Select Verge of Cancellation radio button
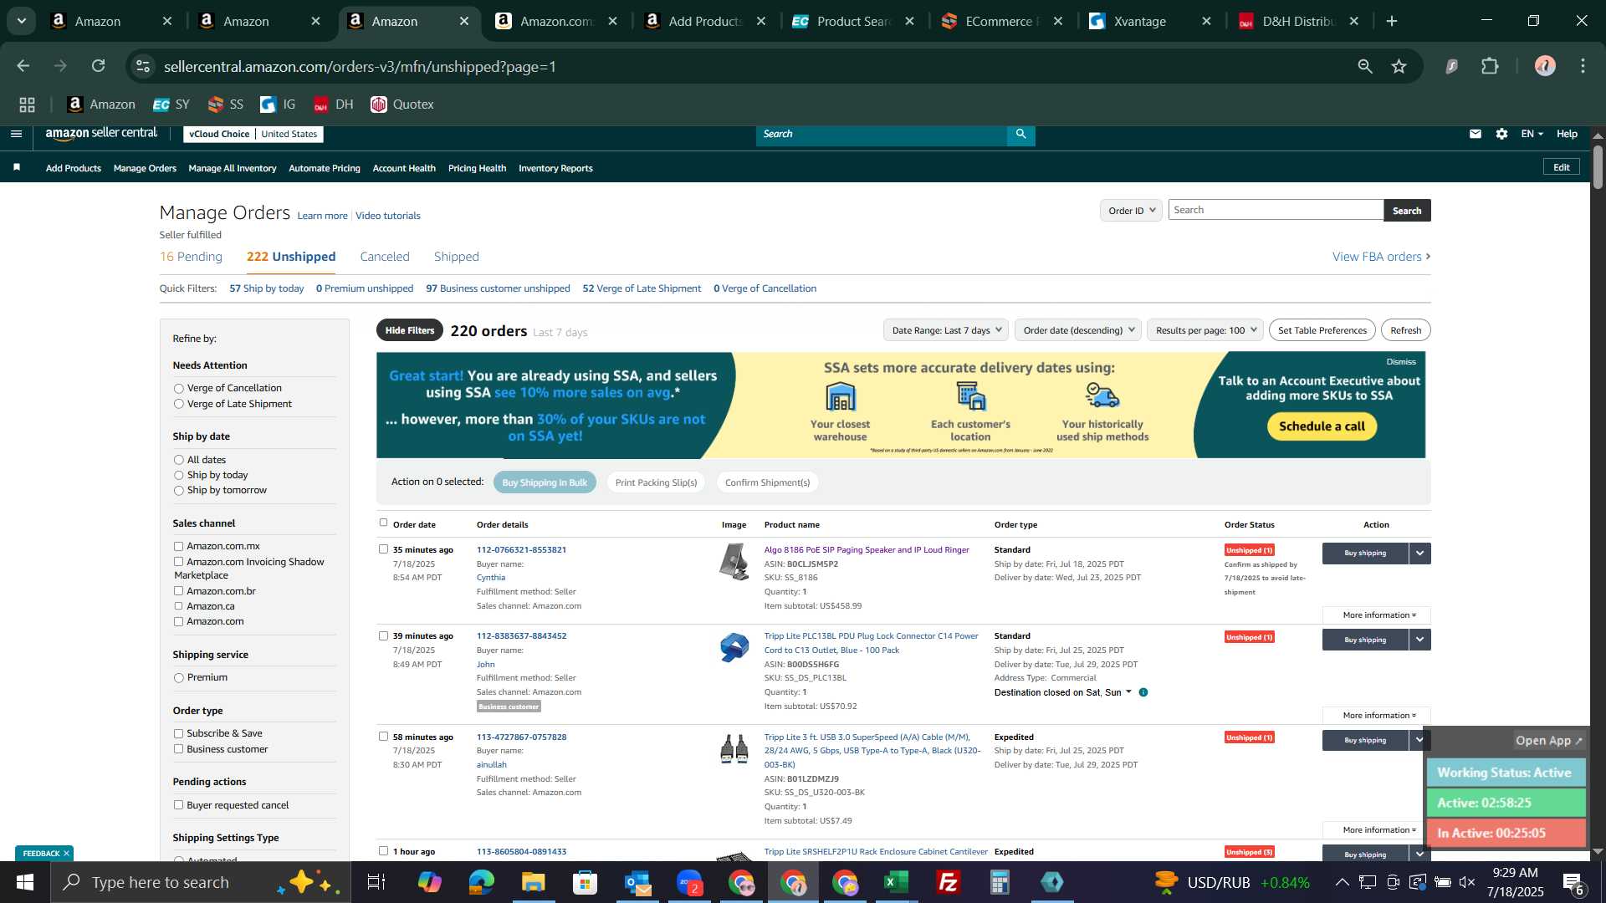Image resolution: width=1606 pixels, height=903 pixels. (x=178, y=389)
